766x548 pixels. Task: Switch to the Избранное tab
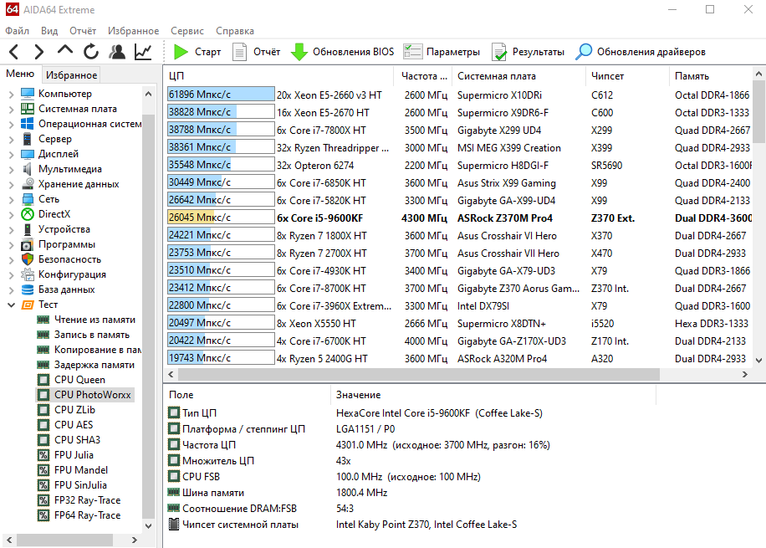tap(71, 75)
